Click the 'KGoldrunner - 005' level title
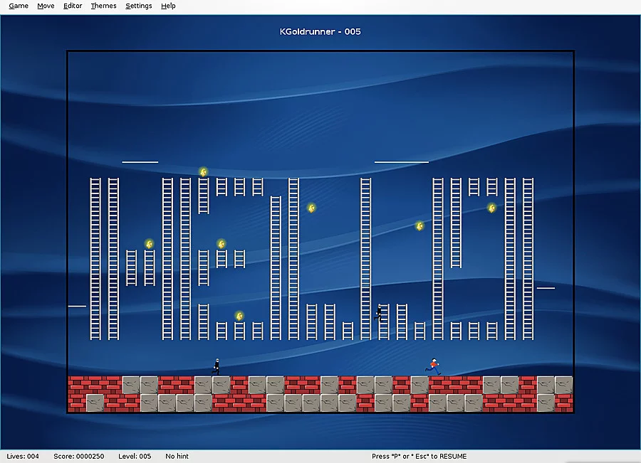Viewport: 641px width, 463px height. coord(320,31)
